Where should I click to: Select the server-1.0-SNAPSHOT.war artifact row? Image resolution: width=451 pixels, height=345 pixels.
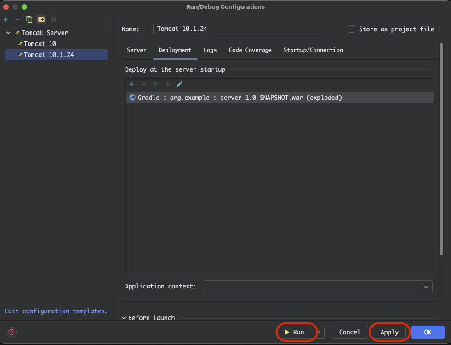[279, 98]
